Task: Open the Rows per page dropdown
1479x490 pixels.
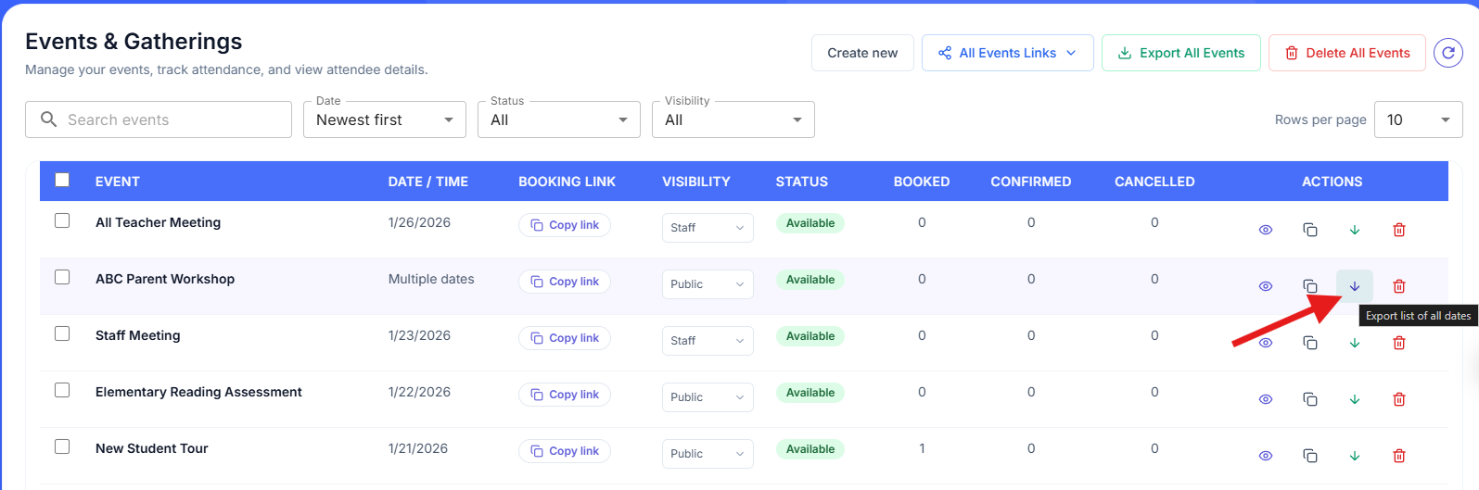Action: click(x=1417, y=120)
